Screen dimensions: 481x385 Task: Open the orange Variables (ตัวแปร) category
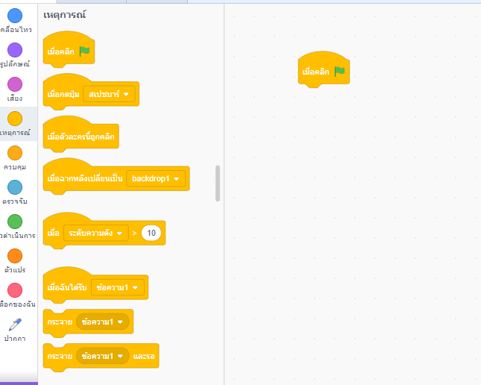tap(15, 262)
